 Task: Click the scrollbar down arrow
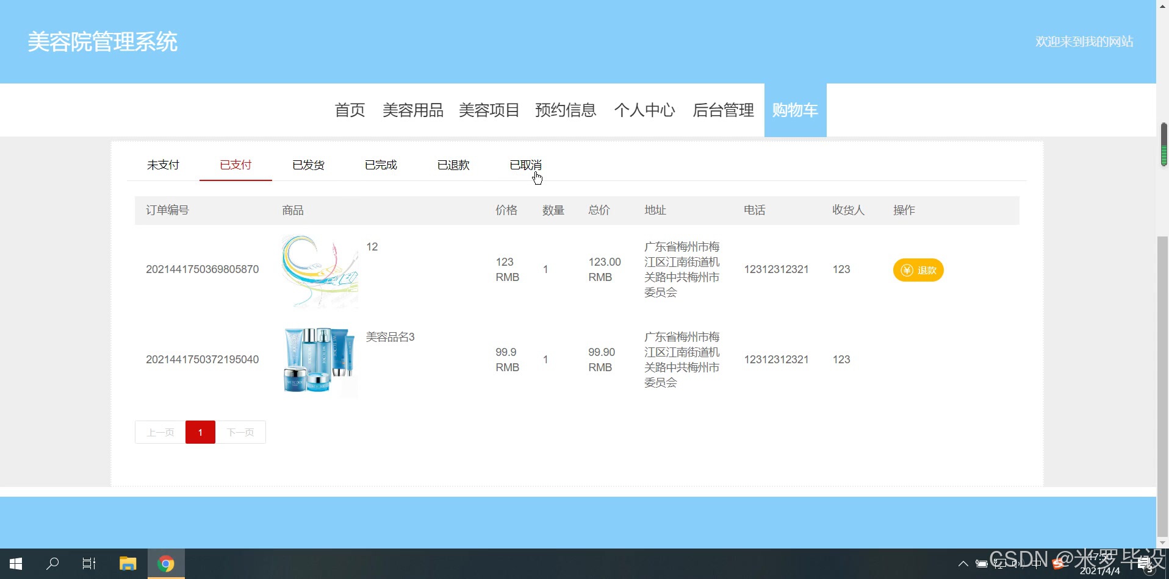pyautogui.click(x=1163, y=542)
